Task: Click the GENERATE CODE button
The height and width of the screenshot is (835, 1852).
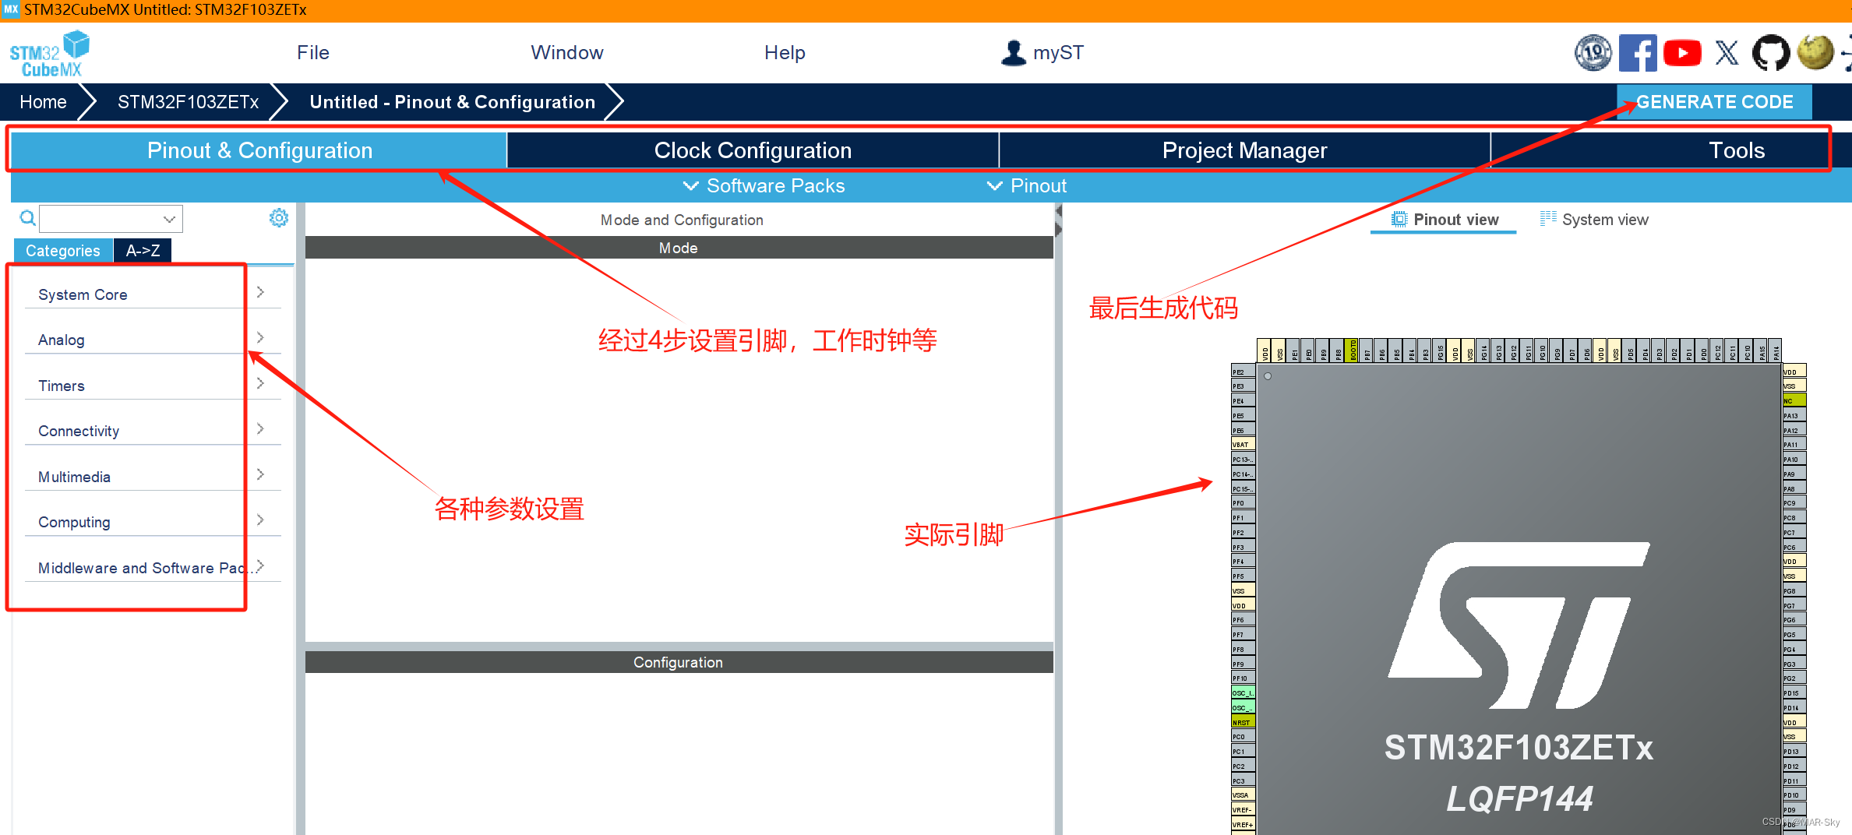Action: click(1714, 102)
